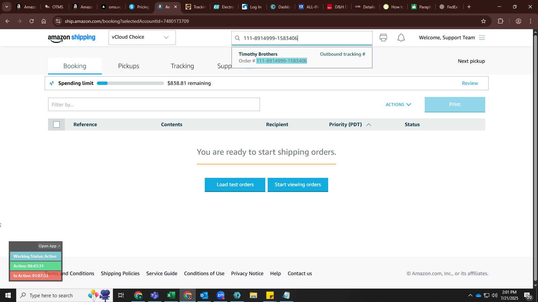Click the Filter by input field
Image resolution: width=538 pixels, height=302 pixels.
tap(154, 104)
